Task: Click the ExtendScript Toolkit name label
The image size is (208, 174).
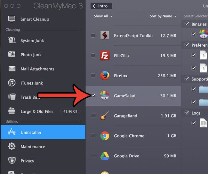Action: tap(133, 35)
